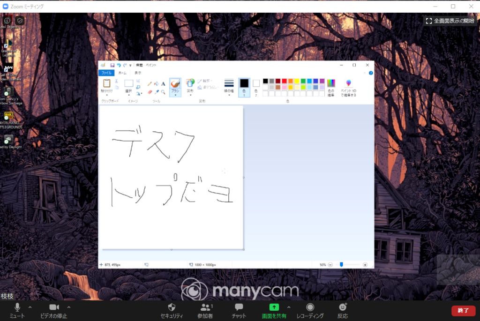This screenshot has width=480, height=321.
Task: Click the Save icon in Paint's title bar
Action: tap(112, 65)
